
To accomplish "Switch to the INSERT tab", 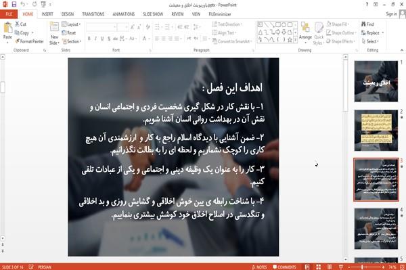I will (x=47, y=14).
